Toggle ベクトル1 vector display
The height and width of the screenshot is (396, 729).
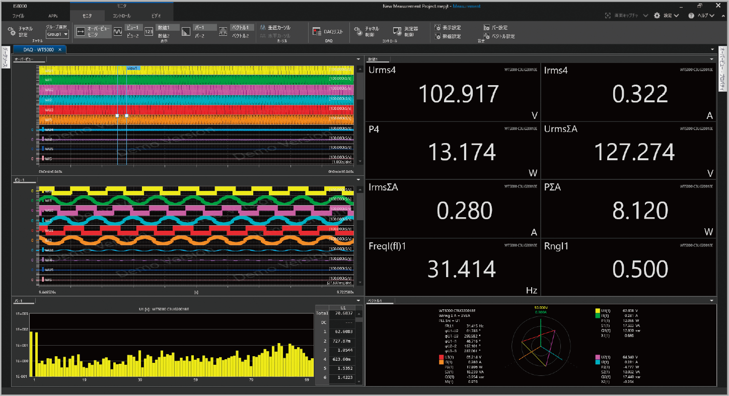(242, 28)
